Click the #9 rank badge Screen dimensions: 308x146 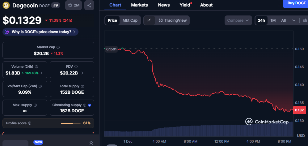[x=56, y=5]
